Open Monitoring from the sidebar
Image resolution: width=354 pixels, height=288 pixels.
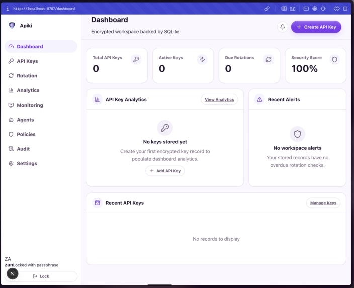pyautogui.click(x=41, y=105)
